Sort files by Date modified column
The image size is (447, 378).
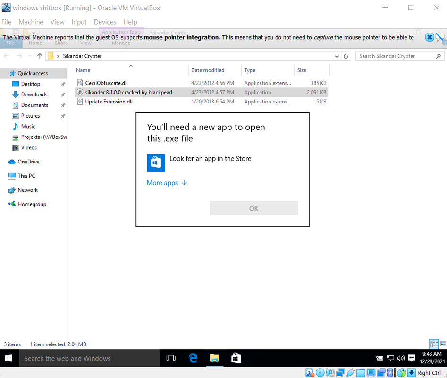pos(208,70)
